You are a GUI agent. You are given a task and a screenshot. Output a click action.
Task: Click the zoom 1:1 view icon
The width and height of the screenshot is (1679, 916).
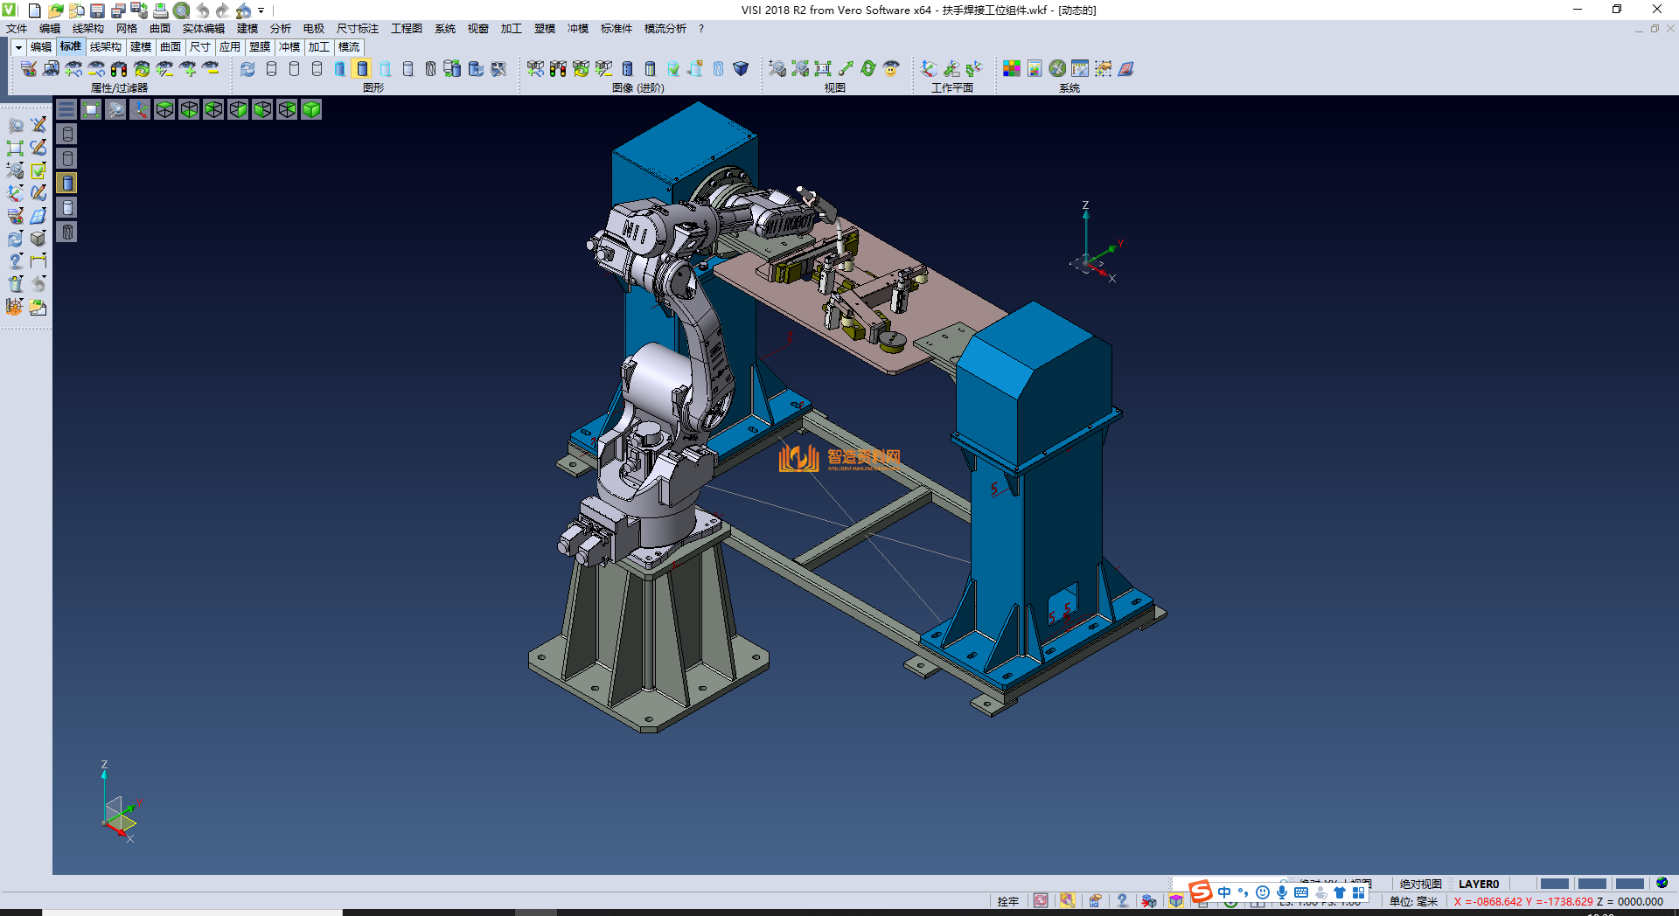point(823,68)
